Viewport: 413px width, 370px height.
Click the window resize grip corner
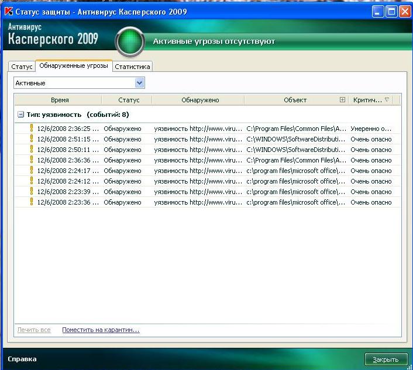pos(409,367)
